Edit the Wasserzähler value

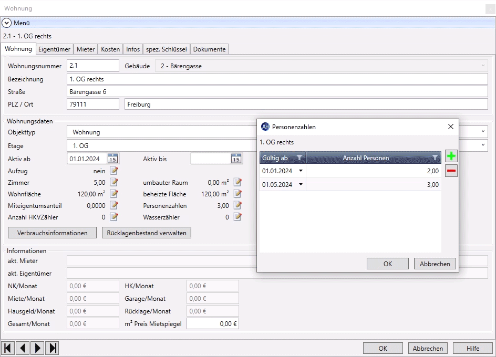[237, 217]
